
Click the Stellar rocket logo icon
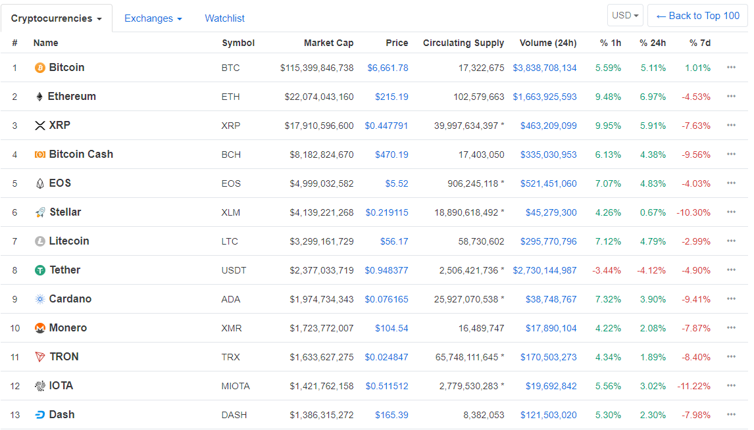(x=39, y=212)
